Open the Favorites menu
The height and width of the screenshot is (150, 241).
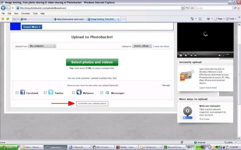pyautogui.click(x=26, y=13)
